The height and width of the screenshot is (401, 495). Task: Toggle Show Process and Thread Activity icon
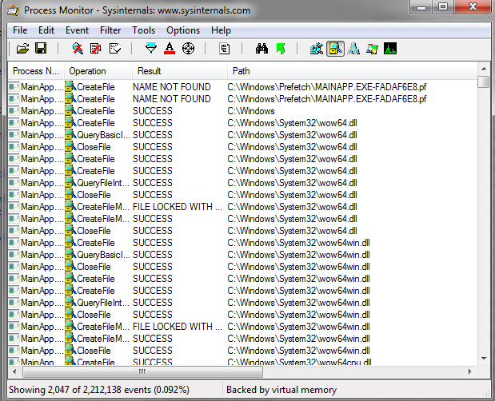[372, 49]
